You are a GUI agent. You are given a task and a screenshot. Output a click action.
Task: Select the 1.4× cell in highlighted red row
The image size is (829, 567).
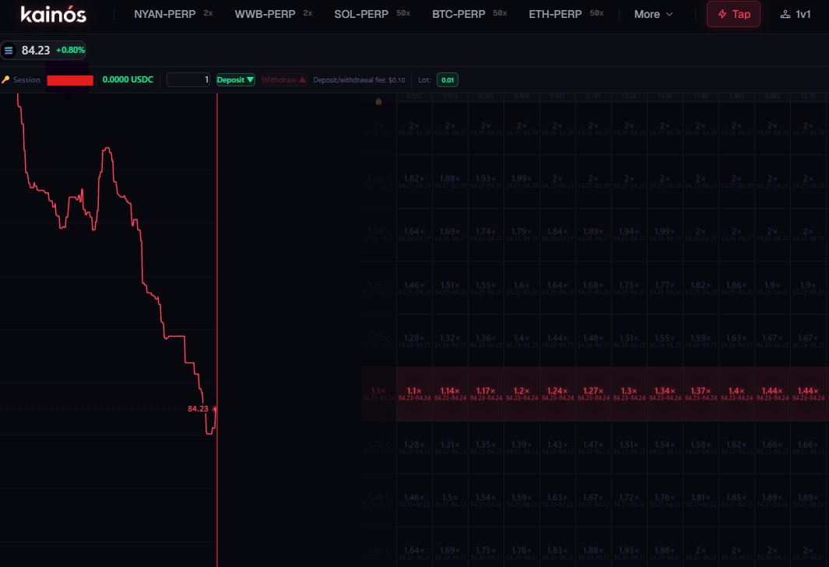(736, 394)
